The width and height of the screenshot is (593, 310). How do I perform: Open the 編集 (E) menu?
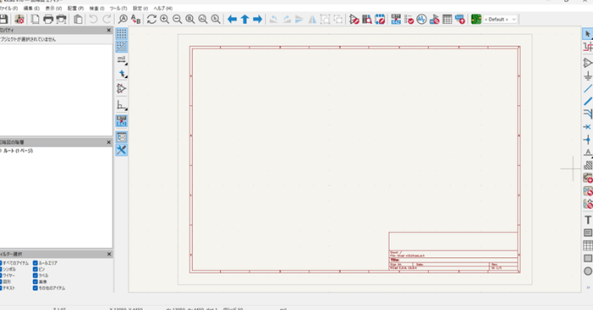(x=31, y=8)
